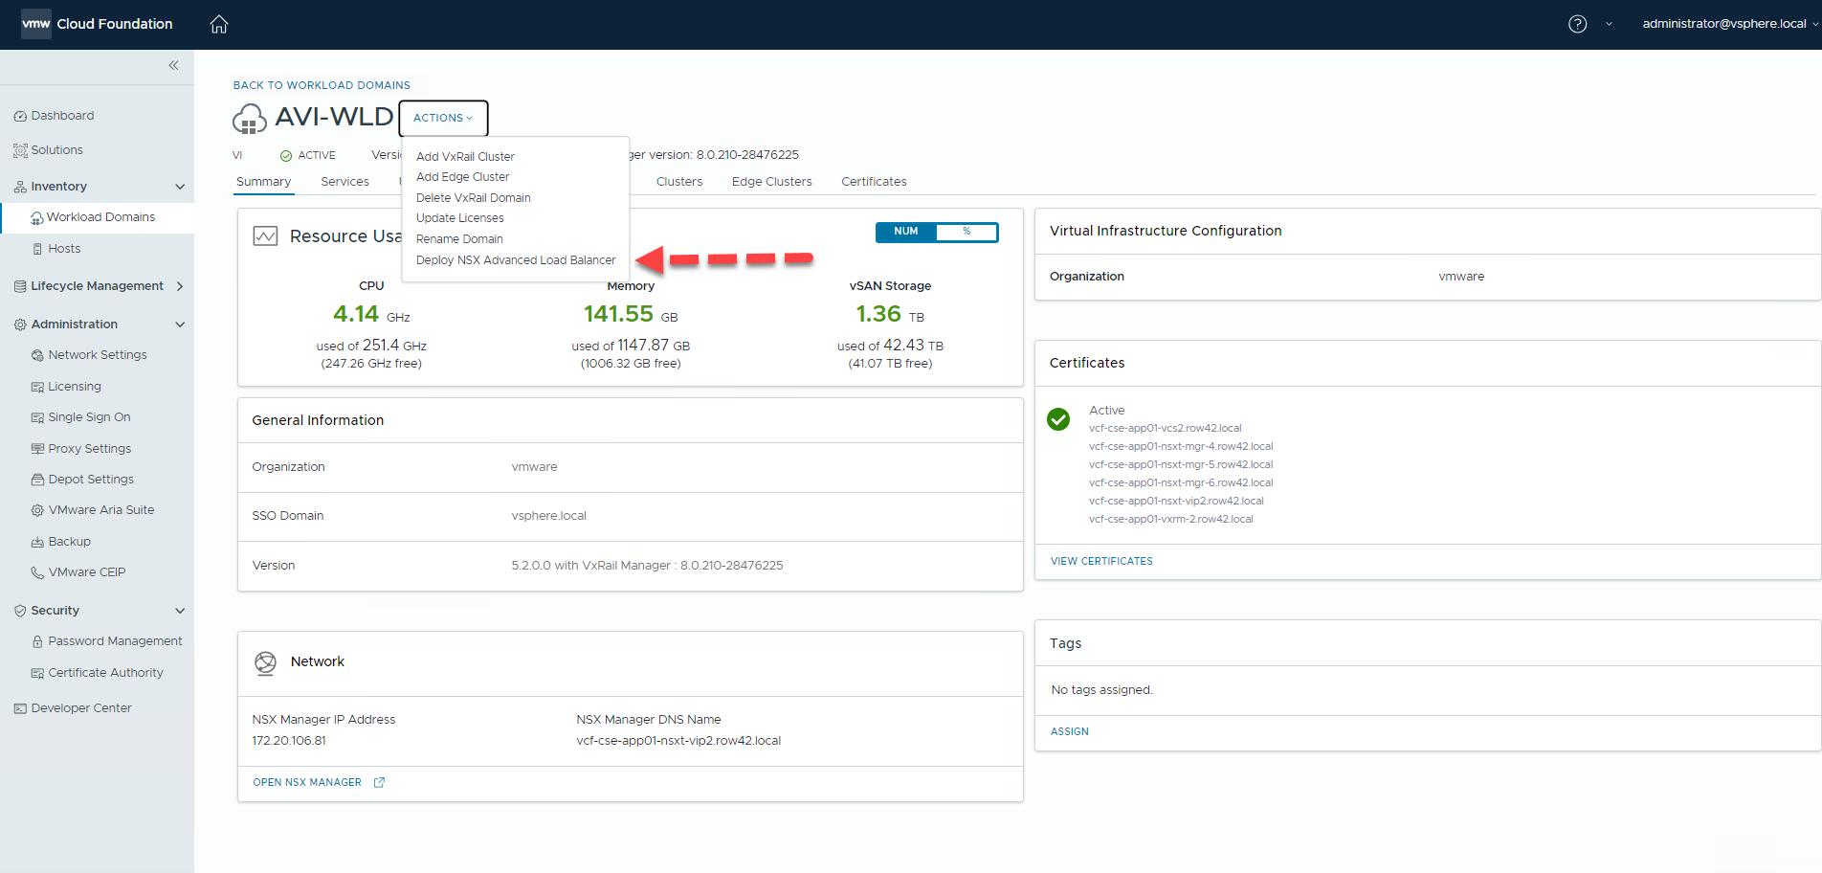Click the Solutions icon in sidebar
Image resolution: width=1822 pixels, height=873 pixels.
click(20, 150)
